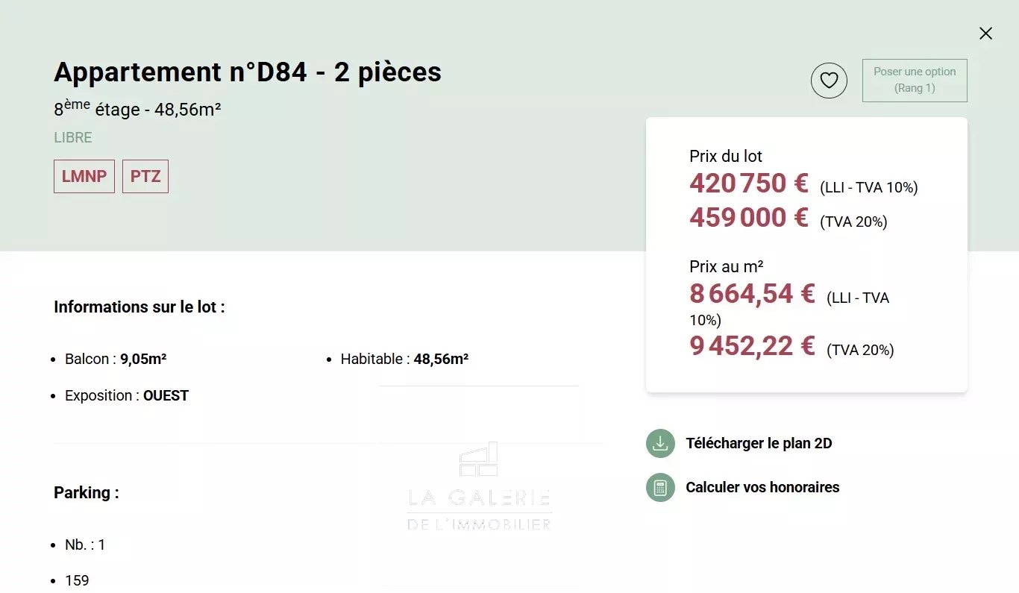
Task: Click the 459 000 € TVA 20% price
Action: coord(748,218)
